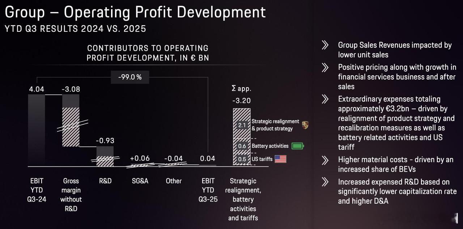Click the R&D bar in the chart
The image size is (463, 229).
(105, 156)
